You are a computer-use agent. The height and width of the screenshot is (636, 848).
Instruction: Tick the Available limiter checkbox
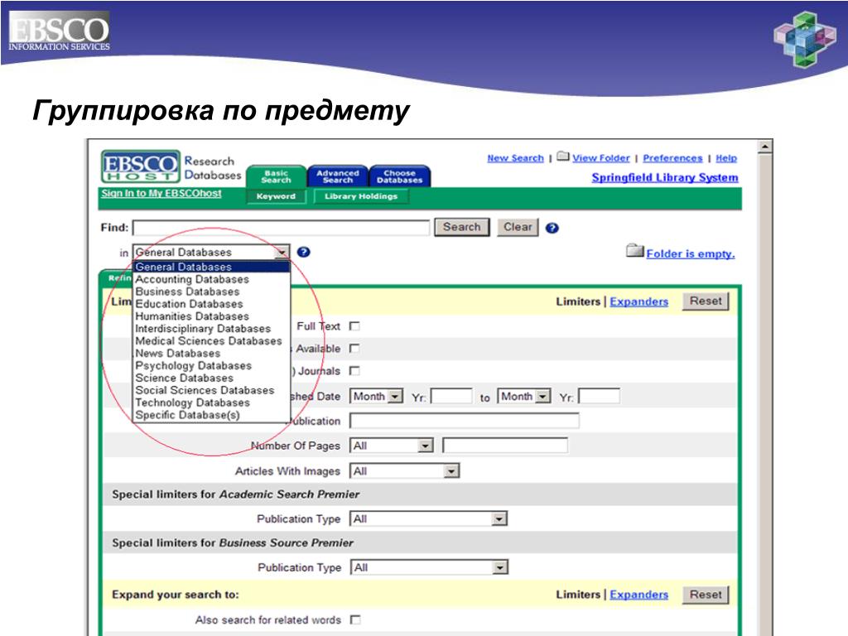click(354, 349)
